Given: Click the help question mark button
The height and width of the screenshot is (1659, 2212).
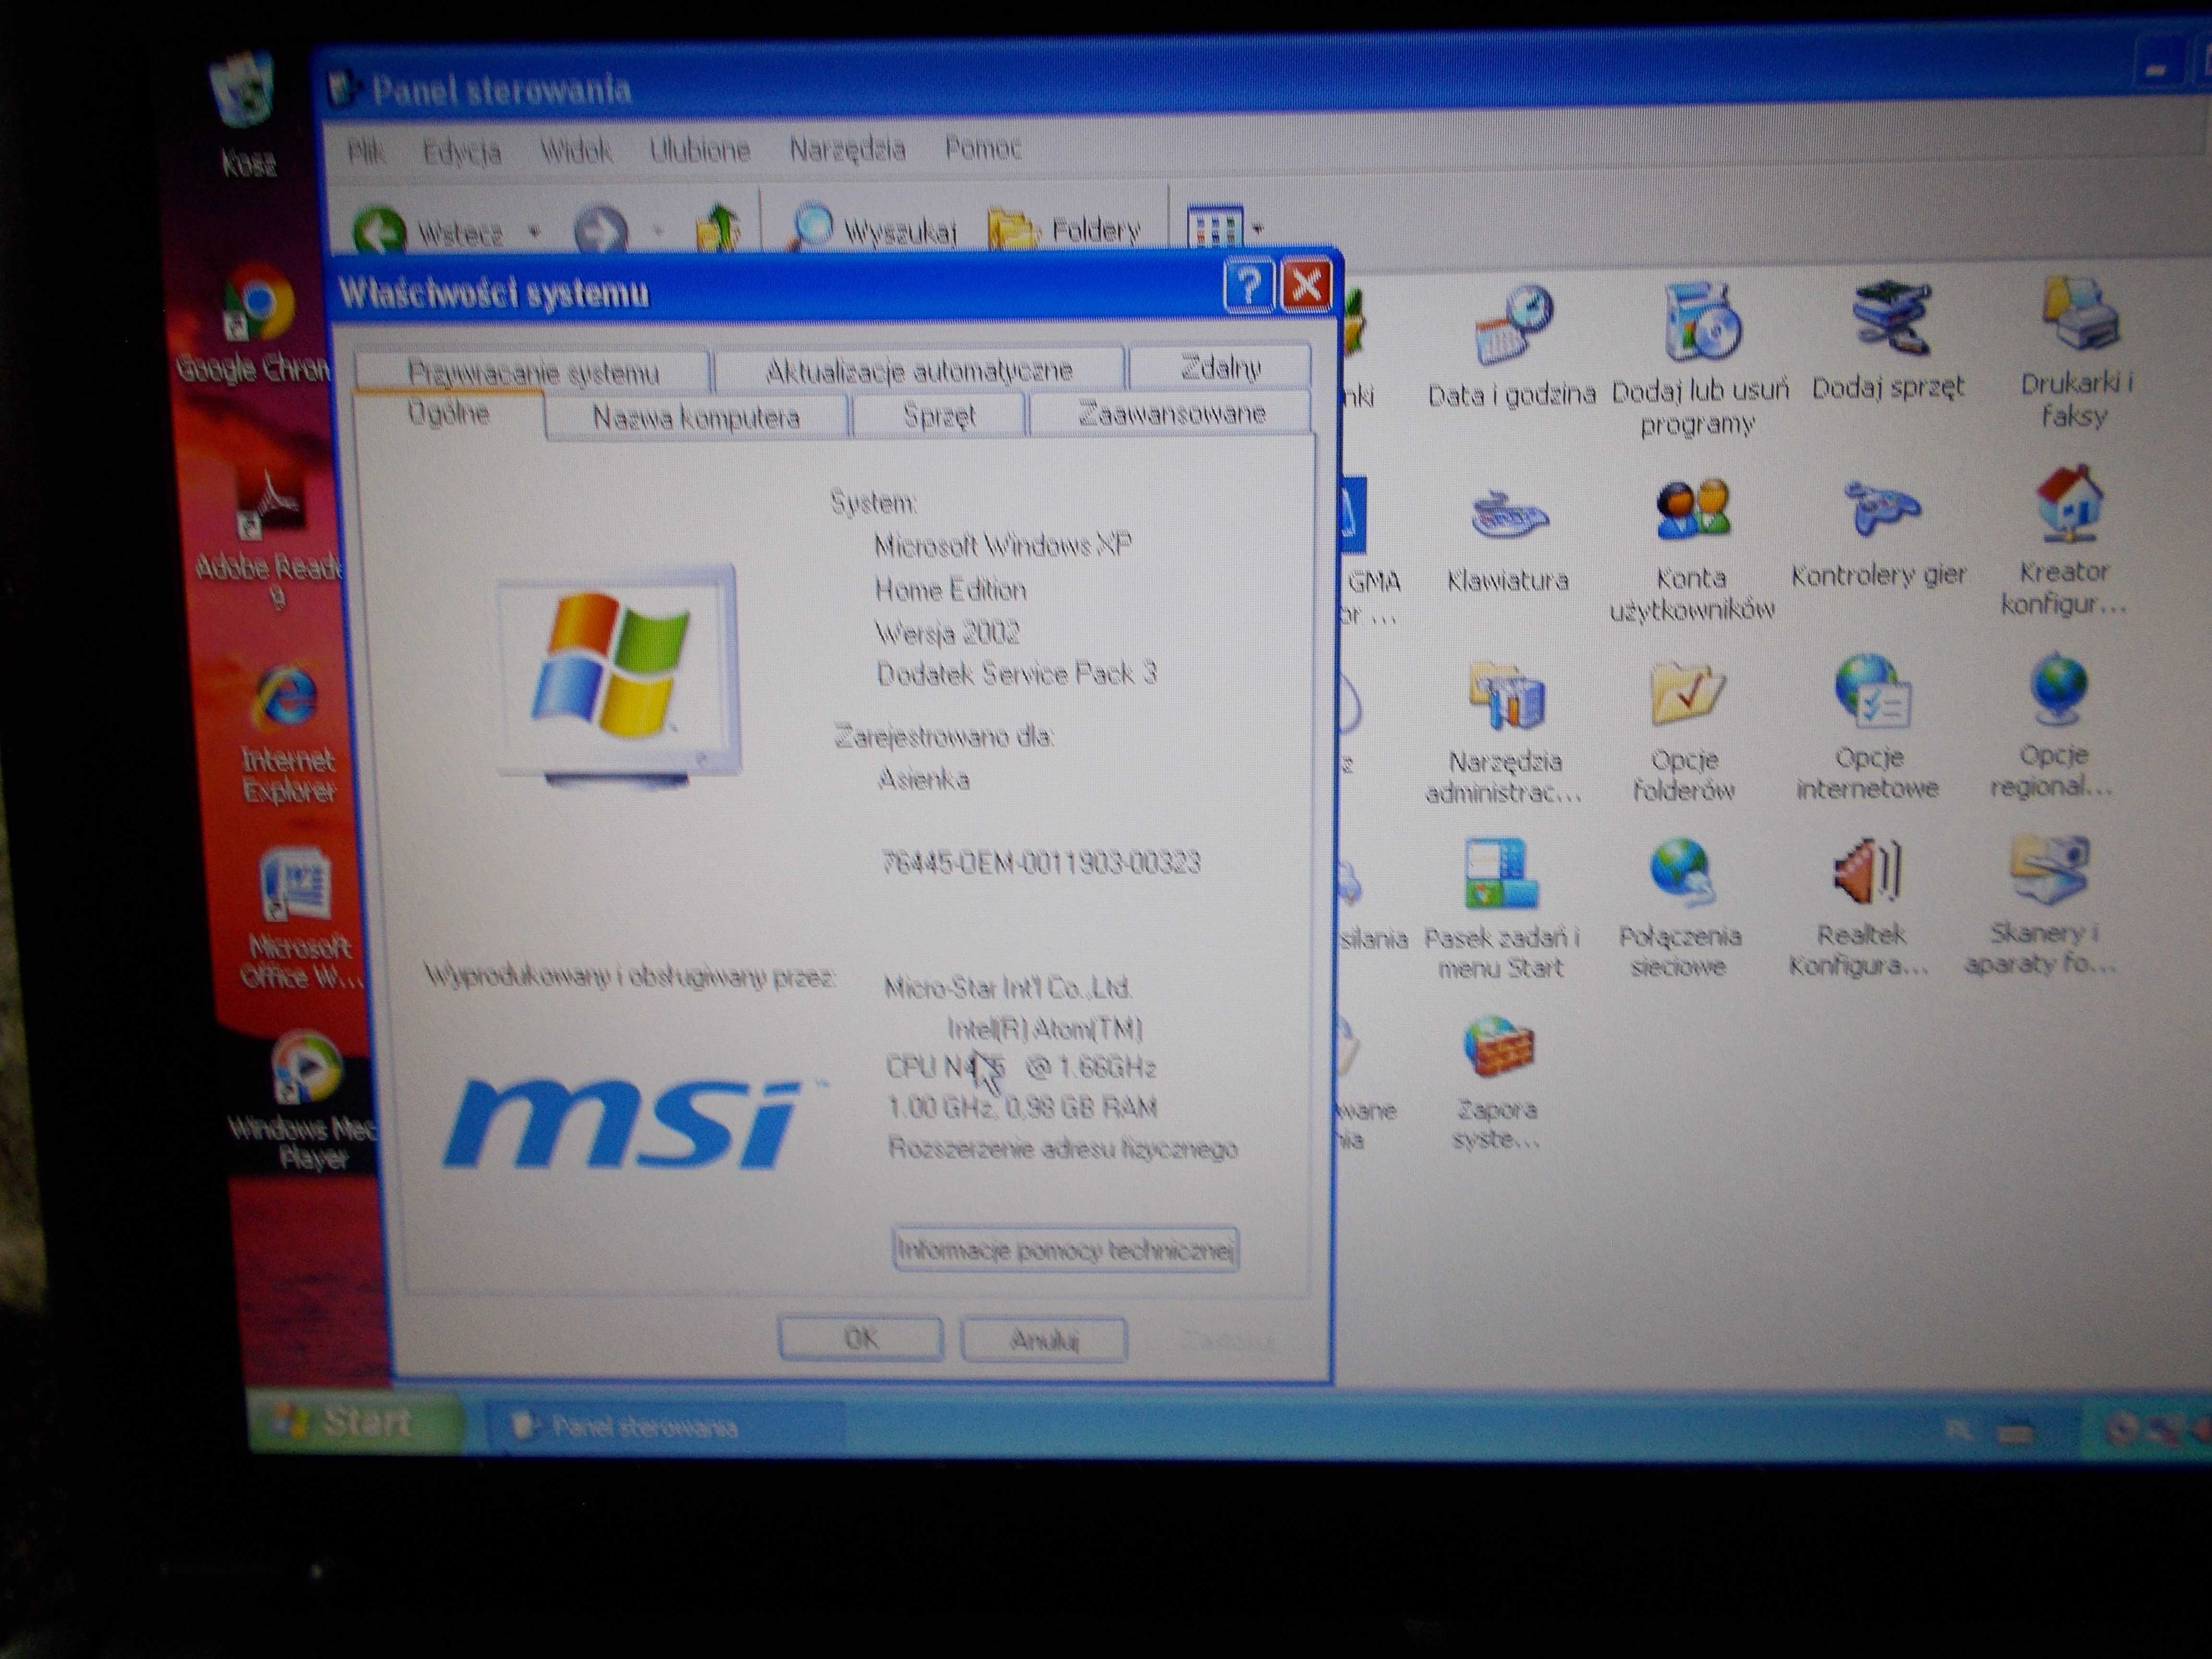Looking at the screenshot, I should coord(1249,286).
